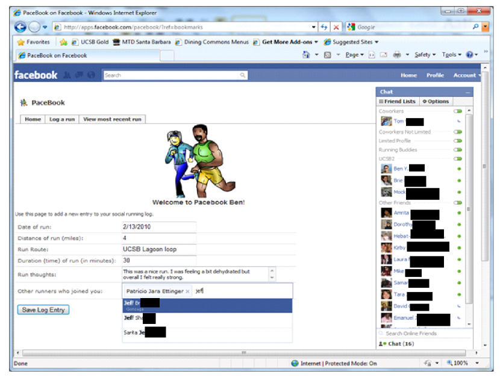500x380 pixels.
Task: Open the Safety menu dropdown
Action: (x=425, y=55)
